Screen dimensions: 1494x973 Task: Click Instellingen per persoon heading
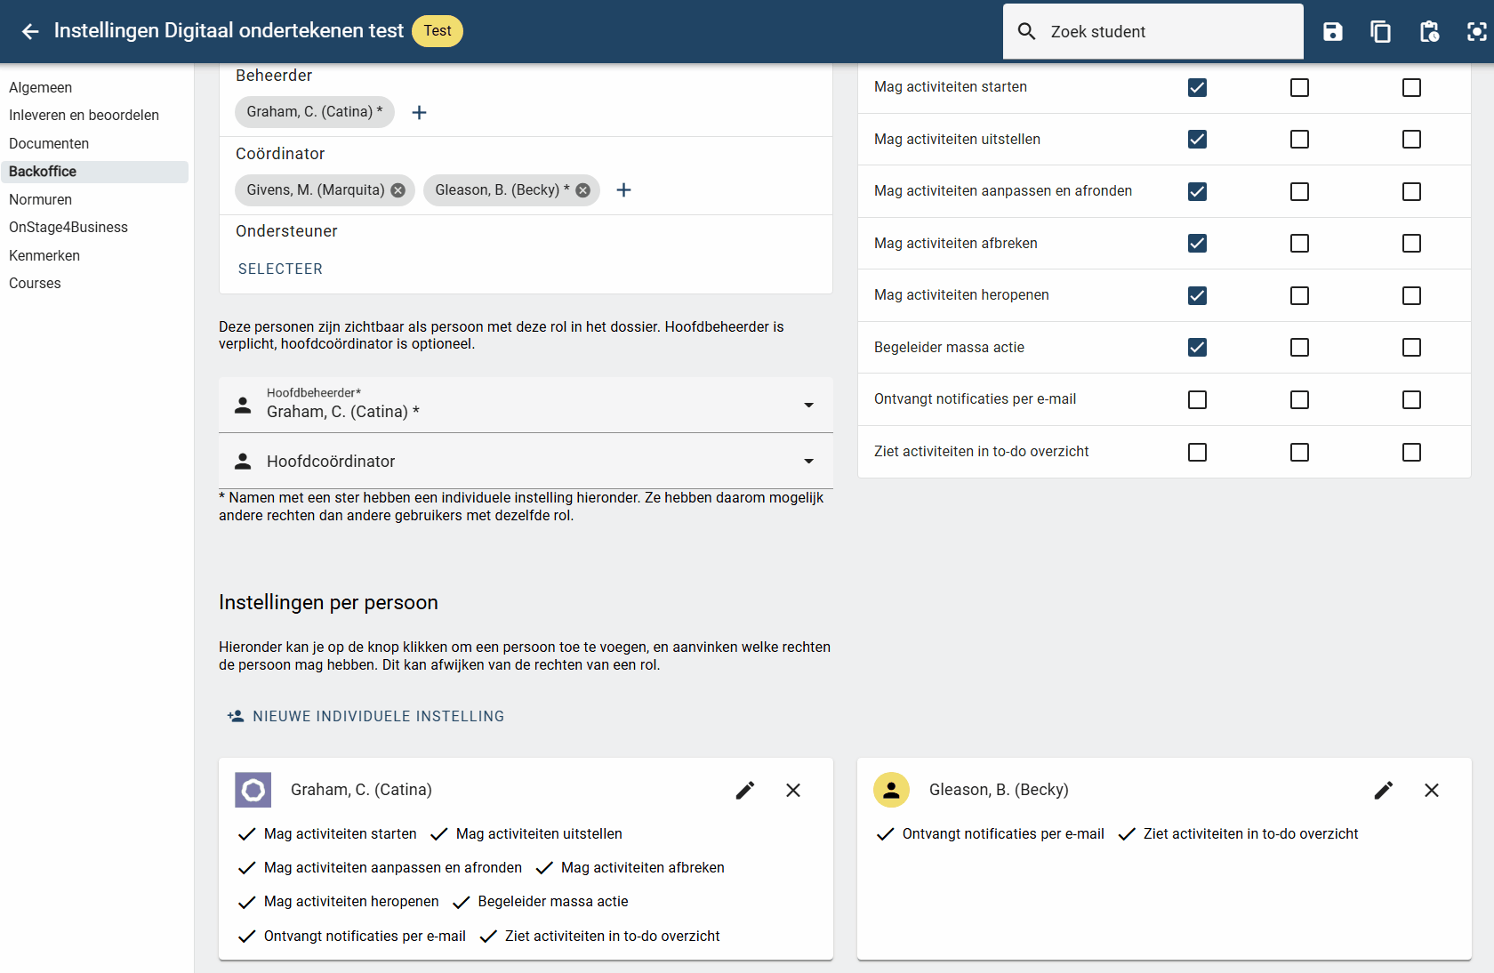(328, 603)
